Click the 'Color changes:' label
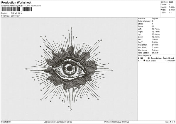 click(144, 21)
